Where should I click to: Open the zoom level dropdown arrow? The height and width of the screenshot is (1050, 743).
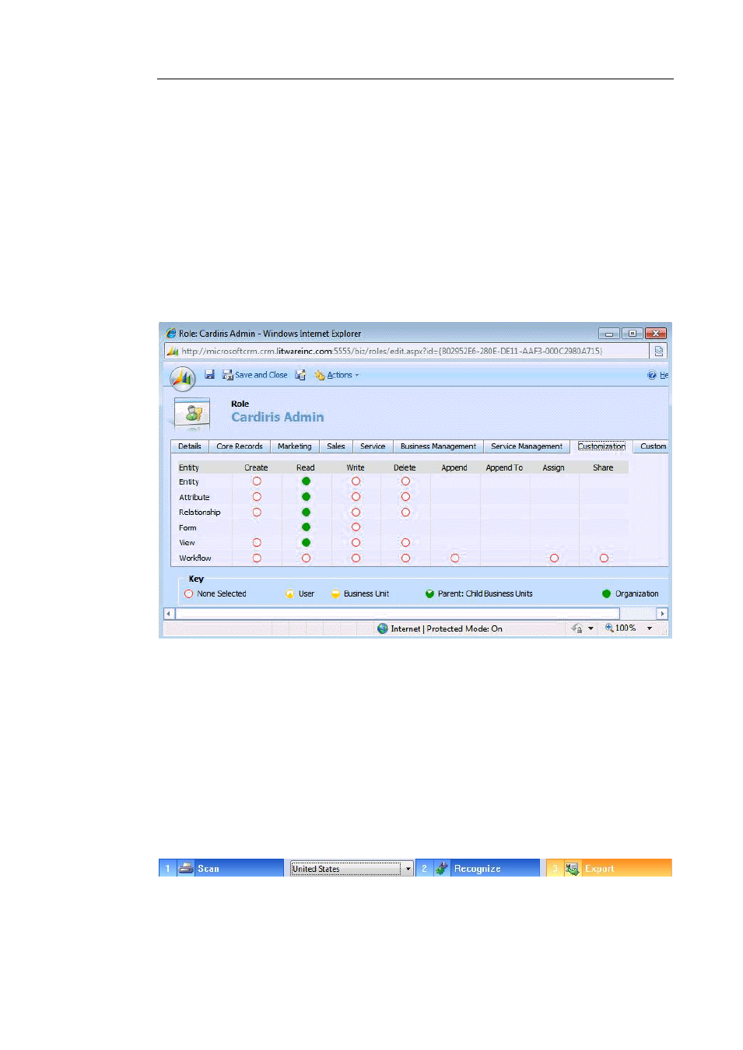(650, 628)
